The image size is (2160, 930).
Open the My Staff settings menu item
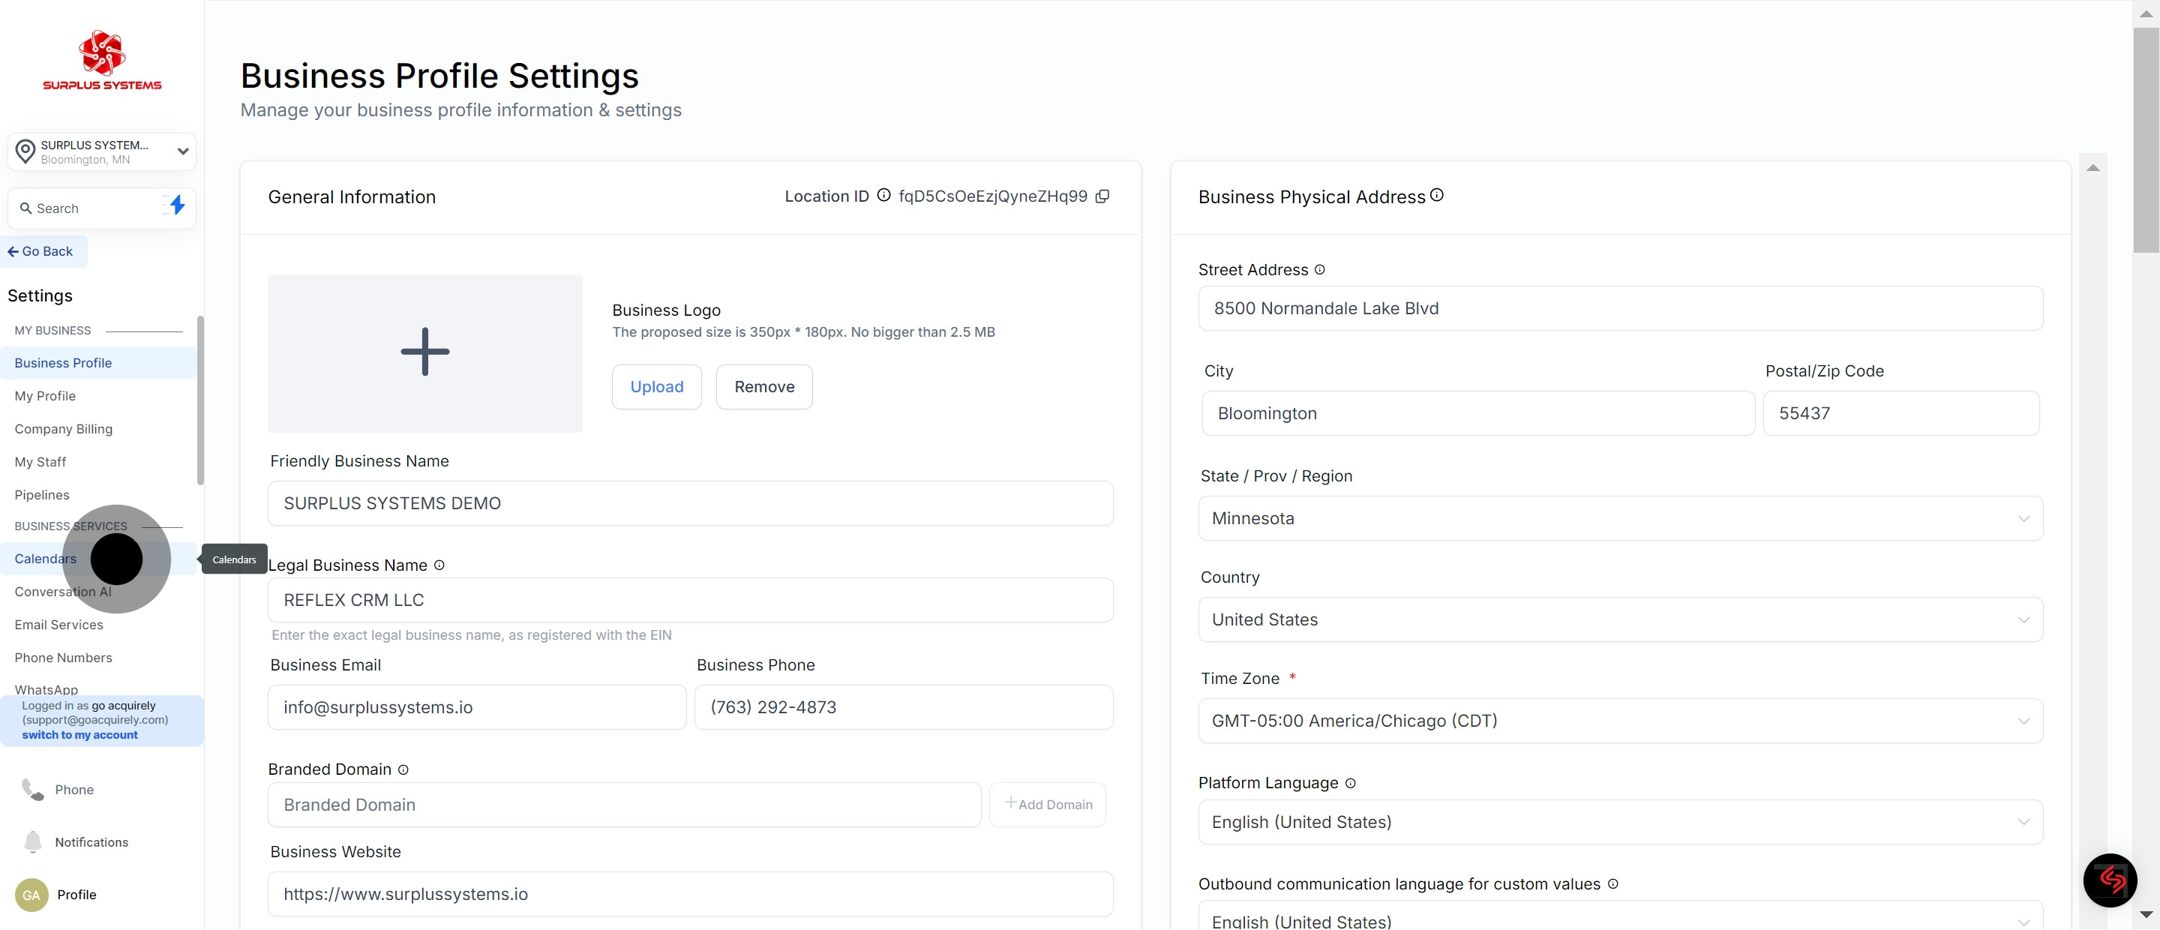(x=40, y=462)
